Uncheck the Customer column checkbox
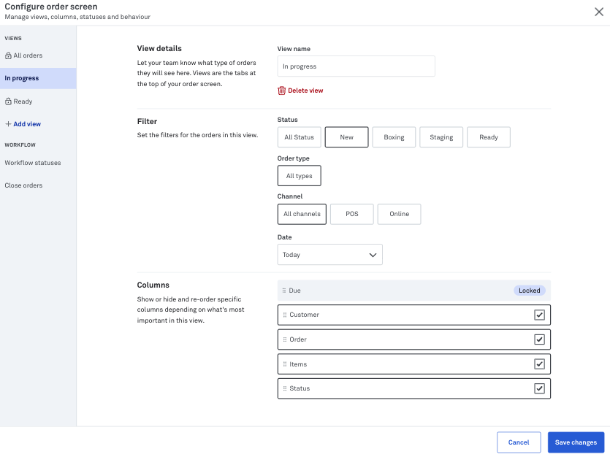The width and height of the screenshot is (610, 457). click(x=539, y=315)
